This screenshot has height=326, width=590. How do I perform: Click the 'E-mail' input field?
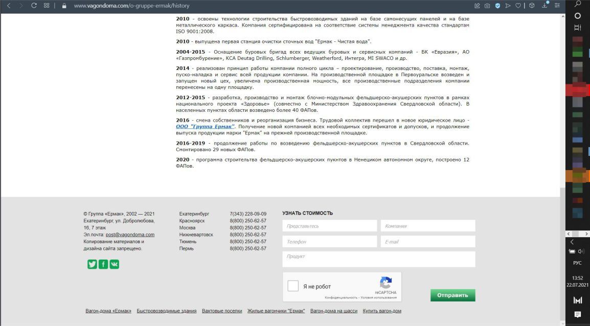tap(428, 241)
